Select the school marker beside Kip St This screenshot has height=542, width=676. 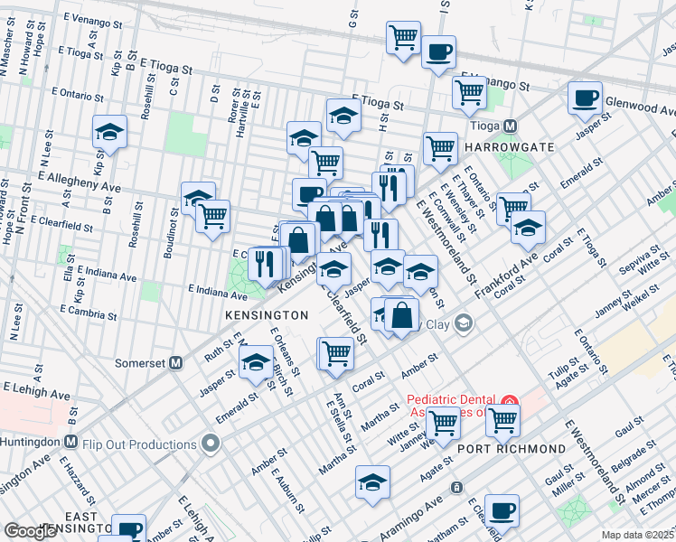click(109, 133)
